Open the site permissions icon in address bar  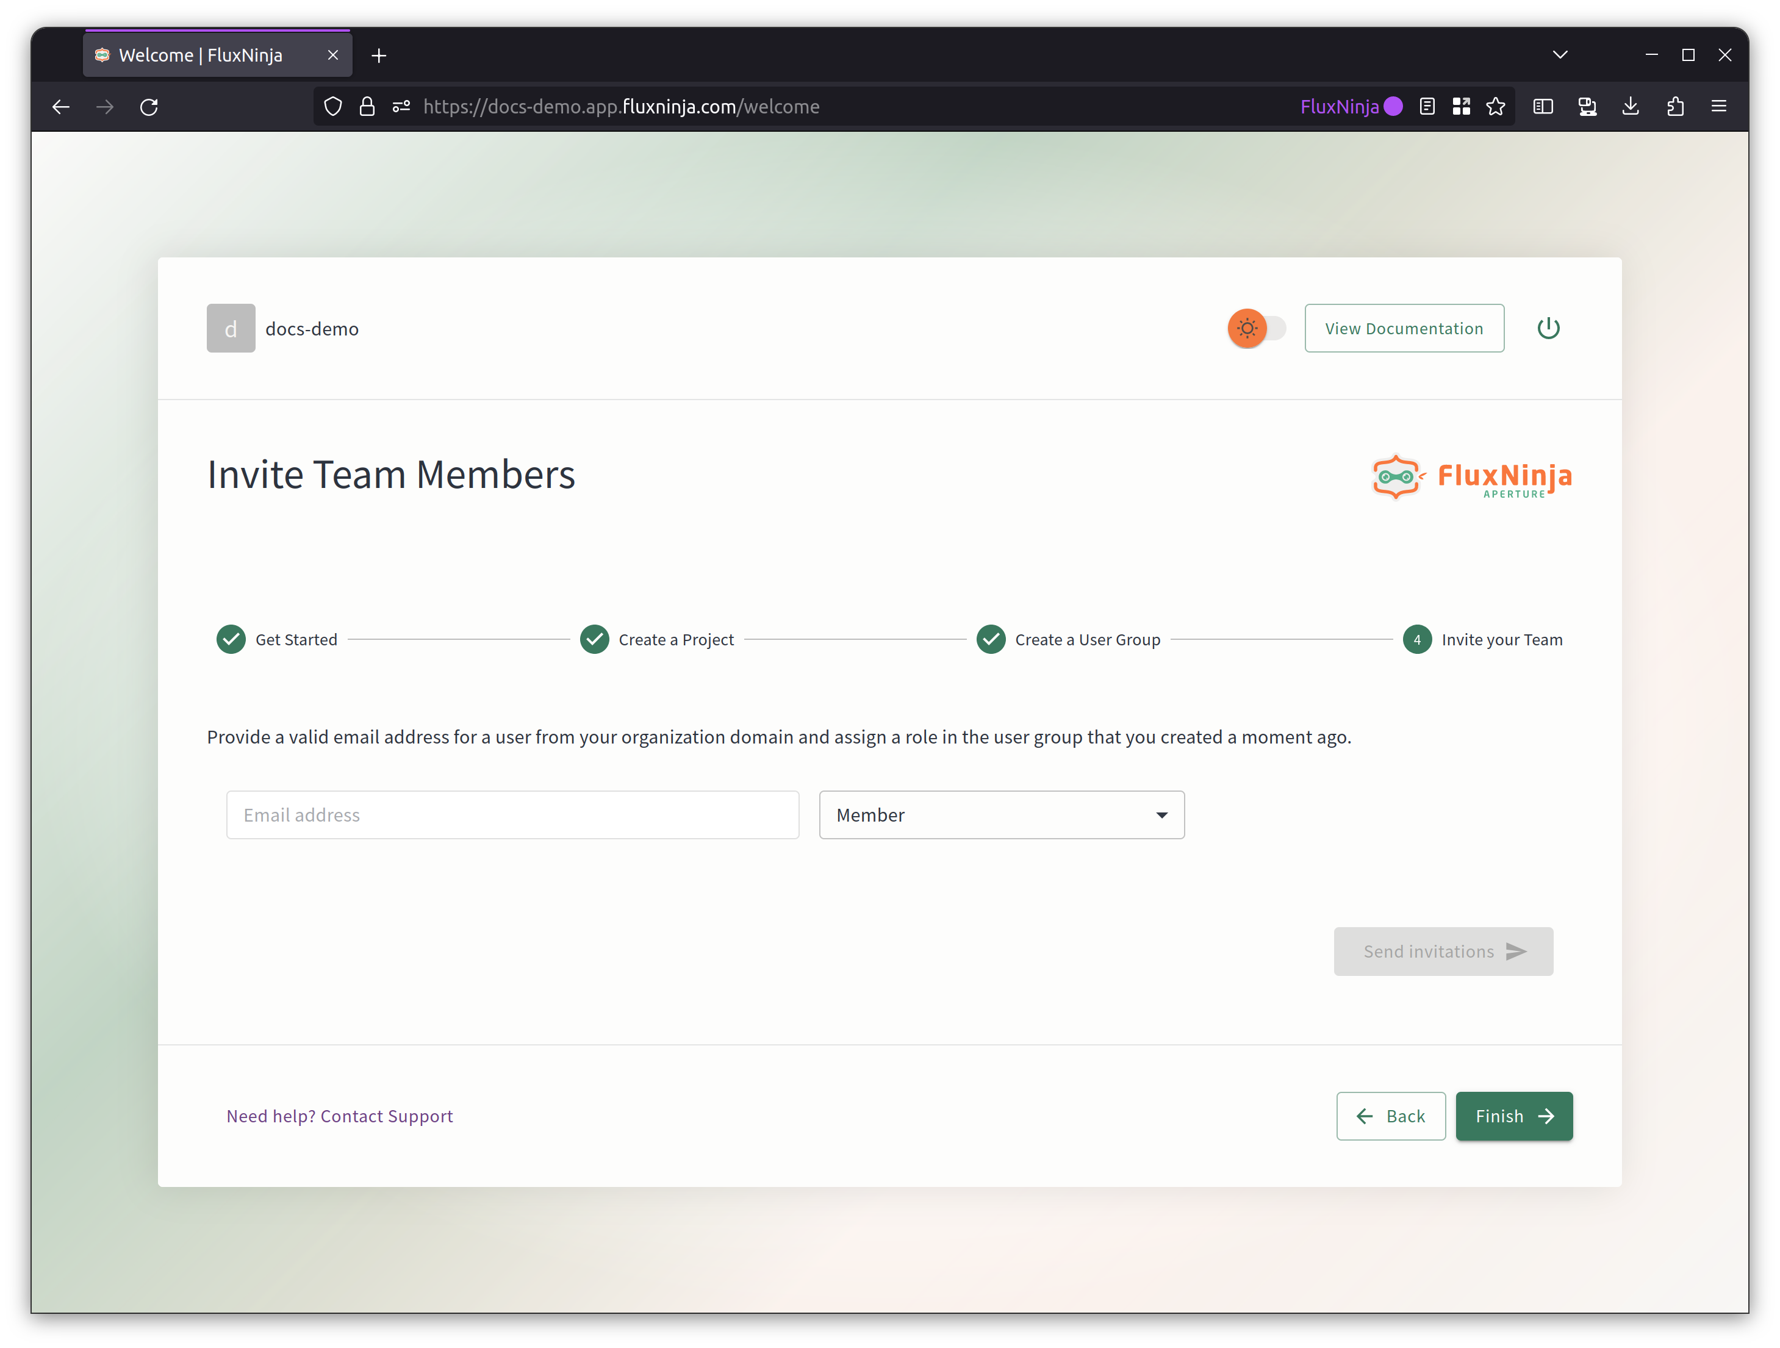[x=401, y=106]
